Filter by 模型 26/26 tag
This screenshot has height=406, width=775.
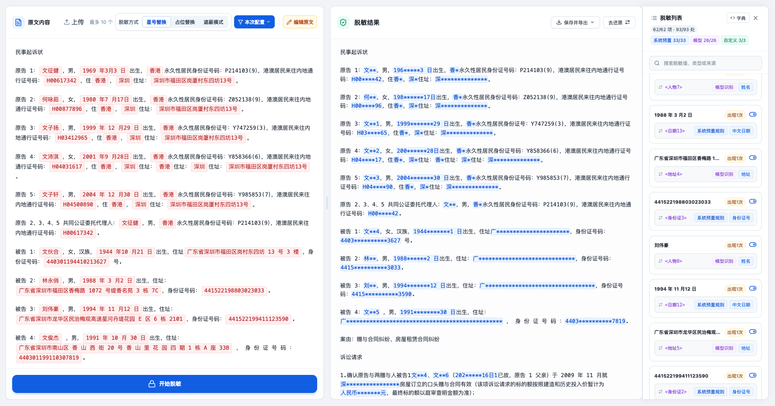(x=705, y=40)
